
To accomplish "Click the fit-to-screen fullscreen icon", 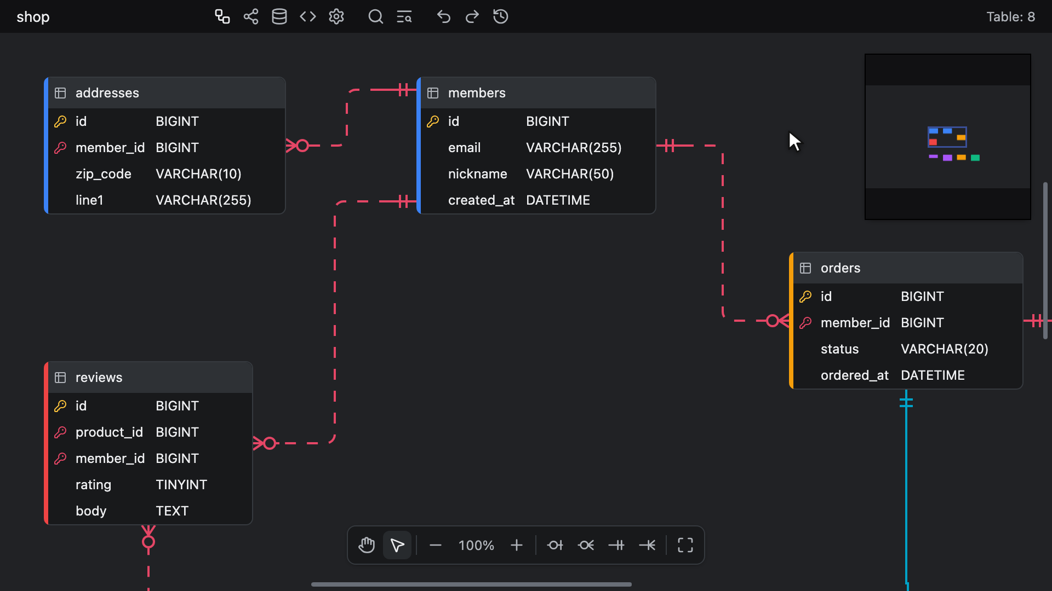I will tap(685, 545).
